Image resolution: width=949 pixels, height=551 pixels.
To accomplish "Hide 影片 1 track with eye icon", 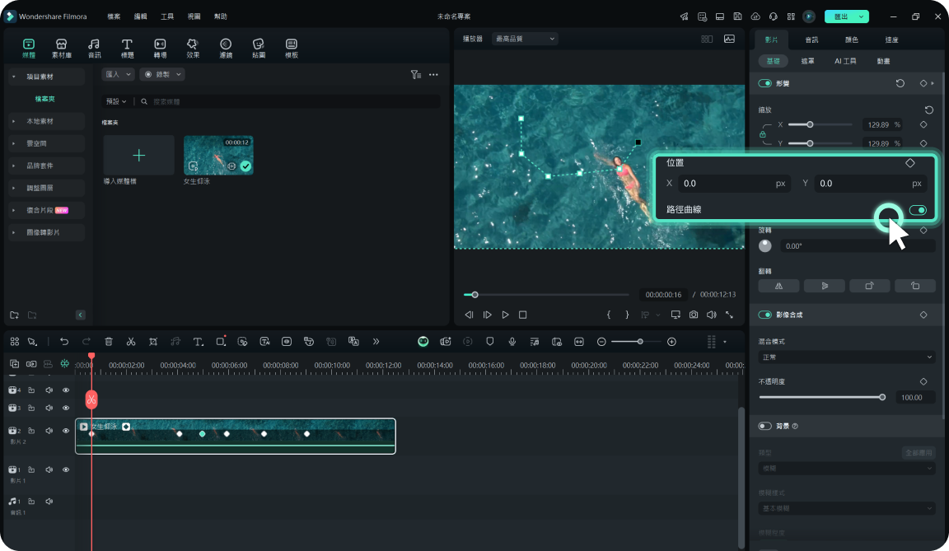I will pyautogui.click(x=66, y=469).
